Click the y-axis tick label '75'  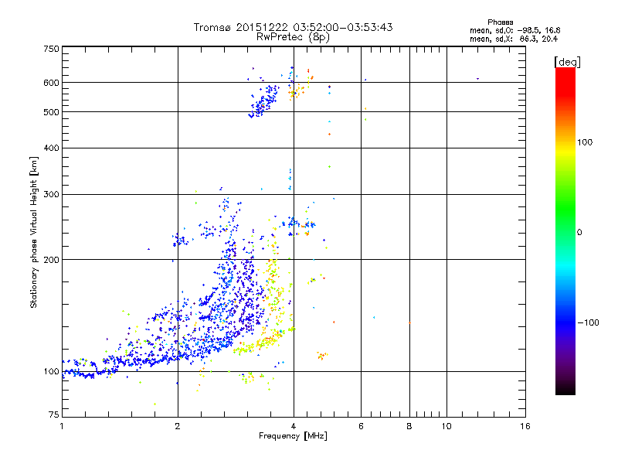54,415
